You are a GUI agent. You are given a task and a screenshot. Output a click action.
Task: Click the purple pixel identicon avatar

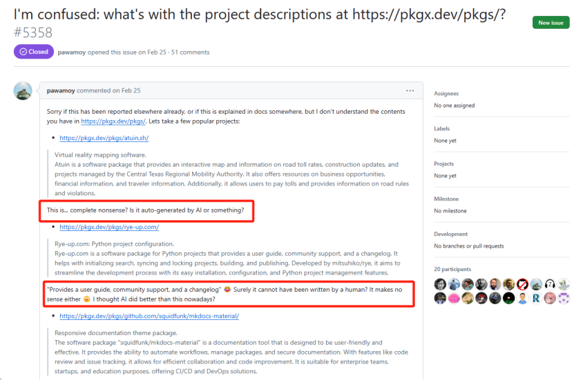pyautogui.click(x=564, y=298)
